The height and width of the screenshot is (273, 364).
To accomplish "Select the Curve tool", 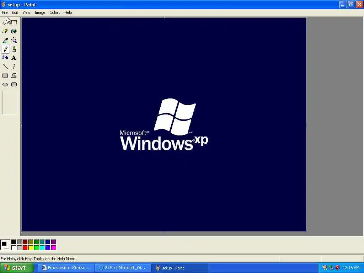I will (x=14, y=67).
